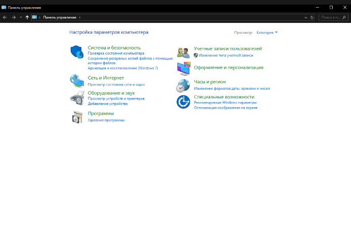Screen dimensions: 351x233
Task: Click Добавление устройства link
Action: (108, 103)
